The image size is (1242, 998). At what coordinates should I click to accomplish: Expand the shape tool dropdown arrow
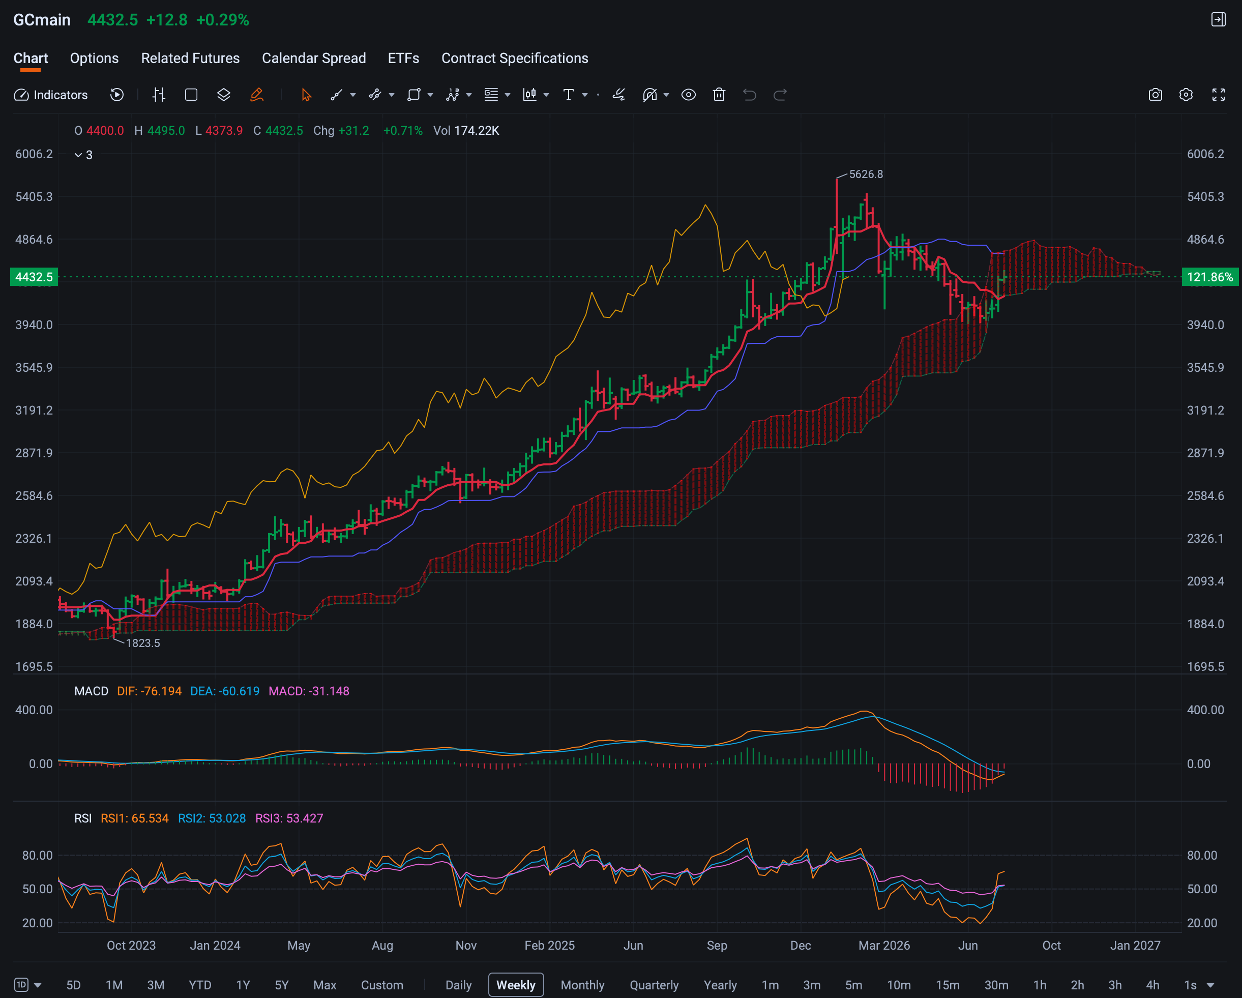coord(430,95)
